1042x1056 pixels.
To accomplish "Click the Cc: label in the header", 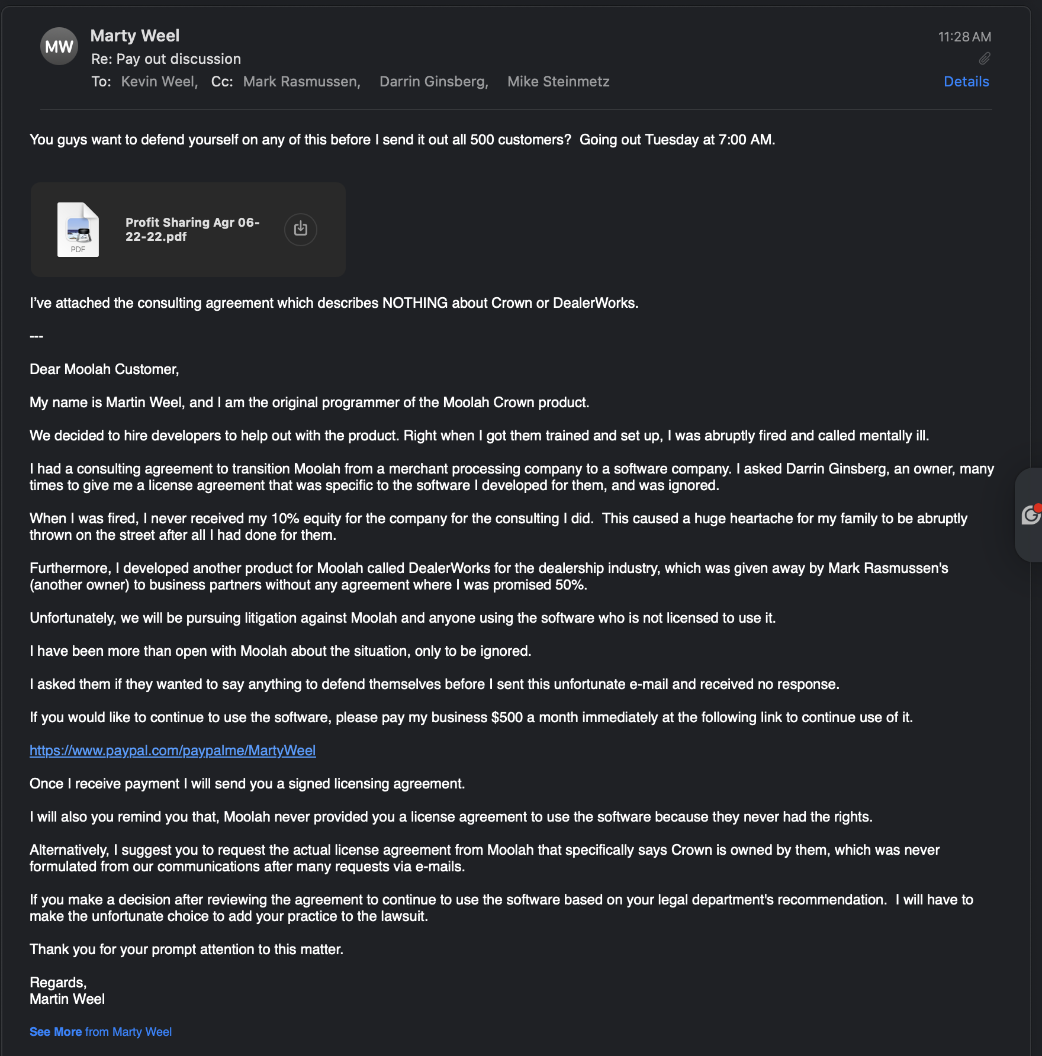I will pyautogui.click(x=222, y=82).
